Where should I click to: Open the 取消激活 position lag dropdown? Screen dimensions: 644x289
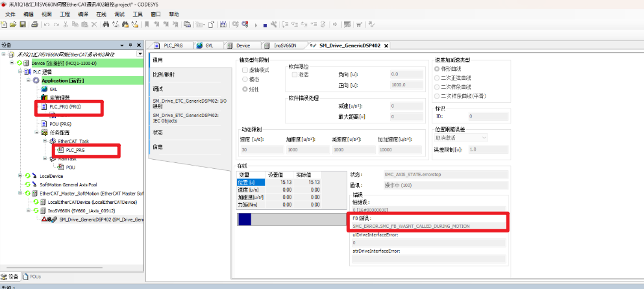tap(461, 137)
